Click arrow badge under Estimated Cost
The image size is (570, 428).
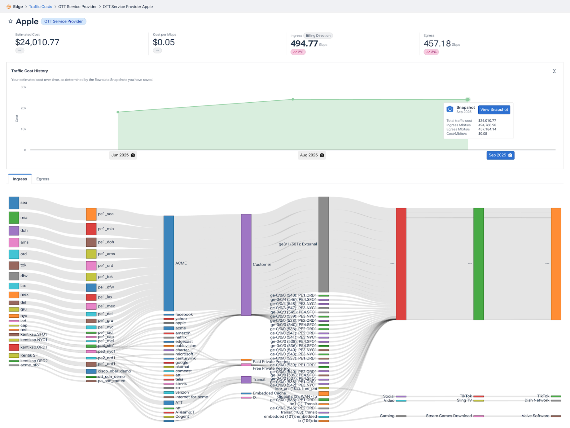point(20,51)
